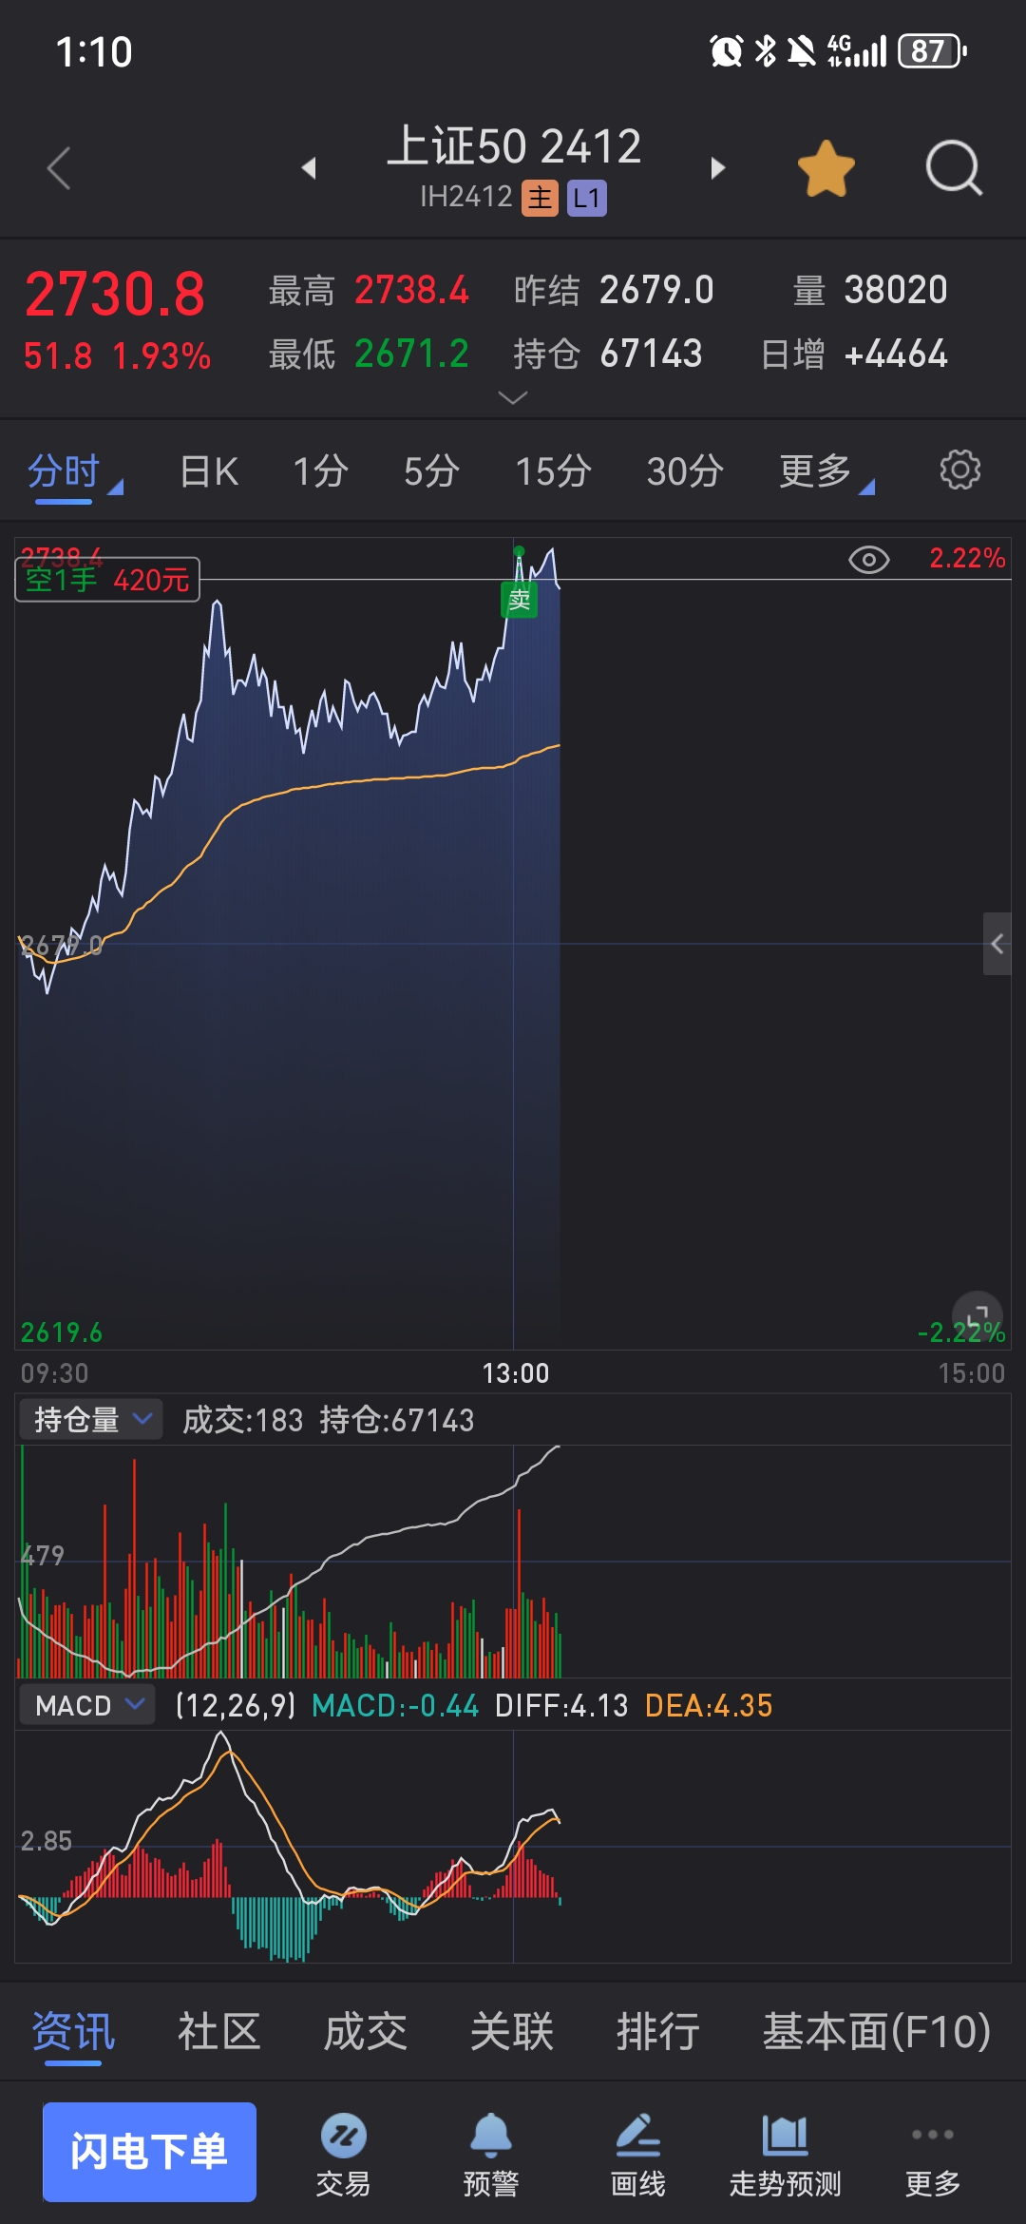
Task: Expand the quote details chevron
Action: coord(513,397)
